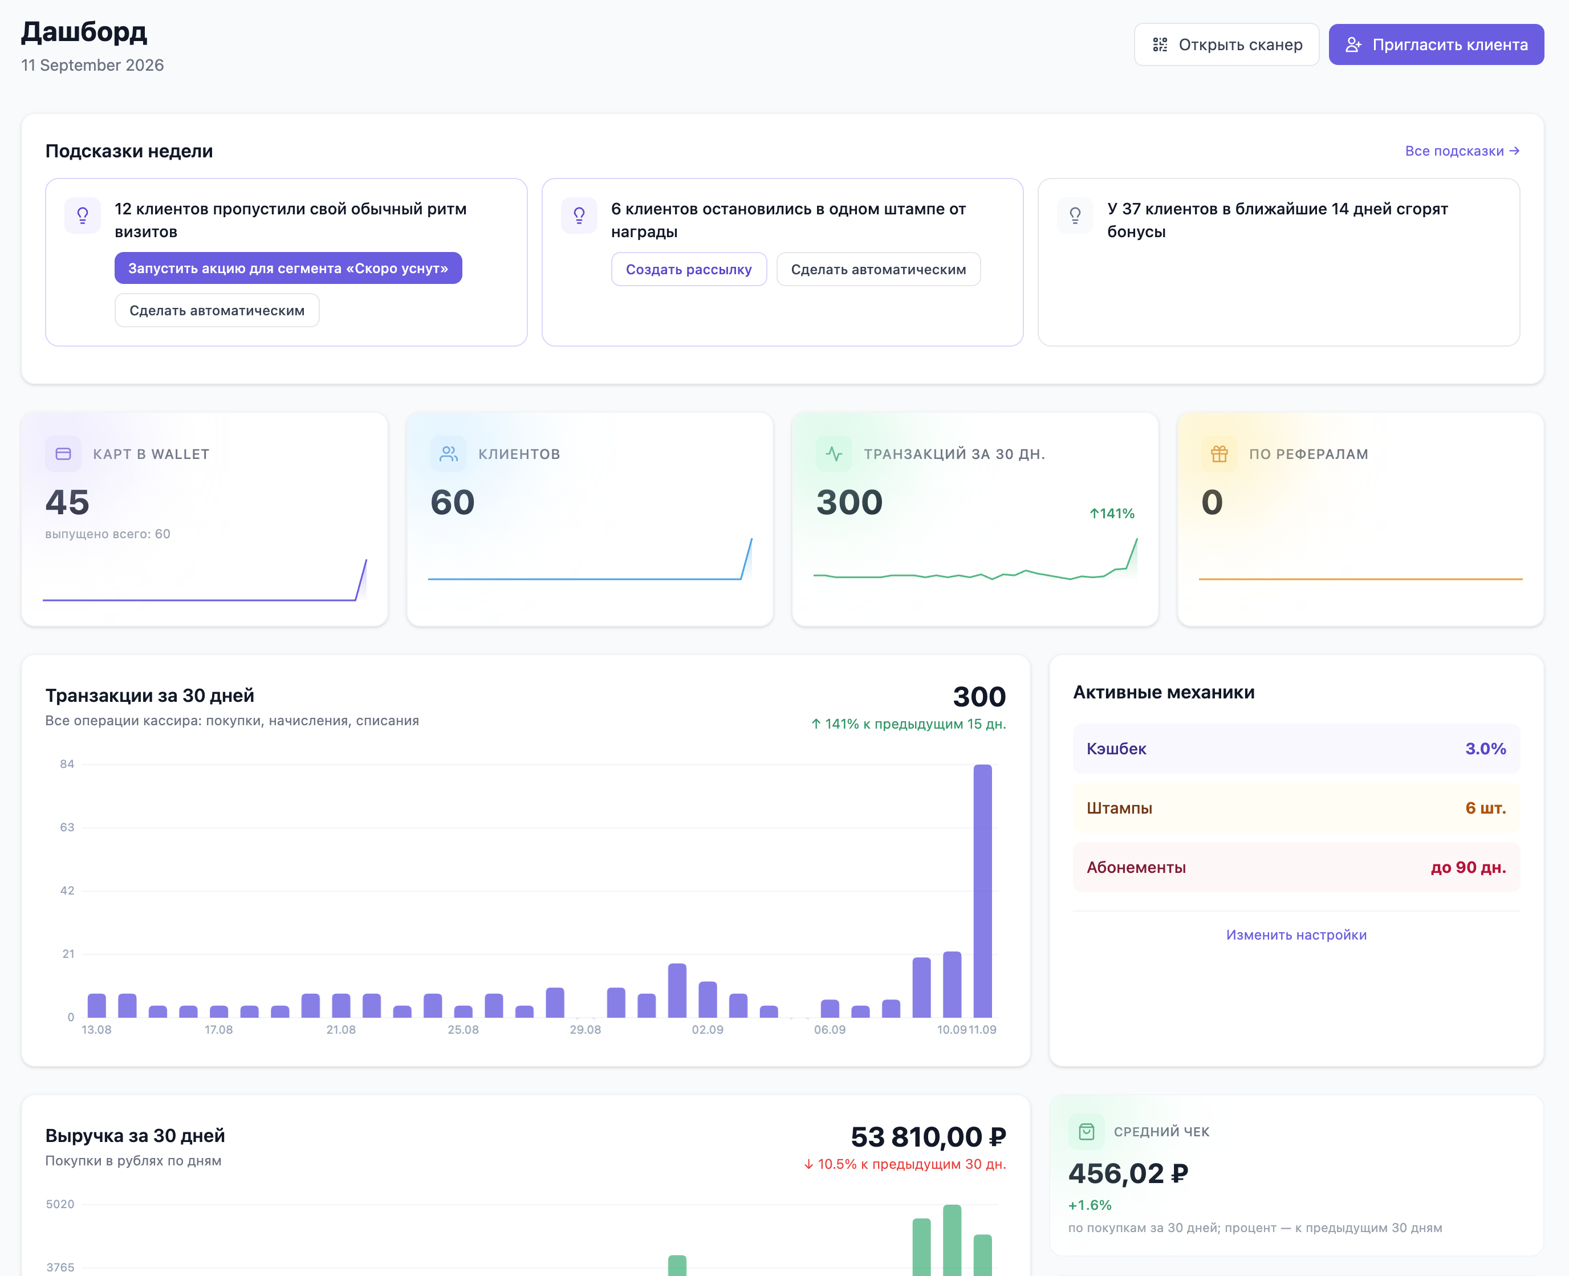Invite a client via Пригласить клиента

point(1436,45)
